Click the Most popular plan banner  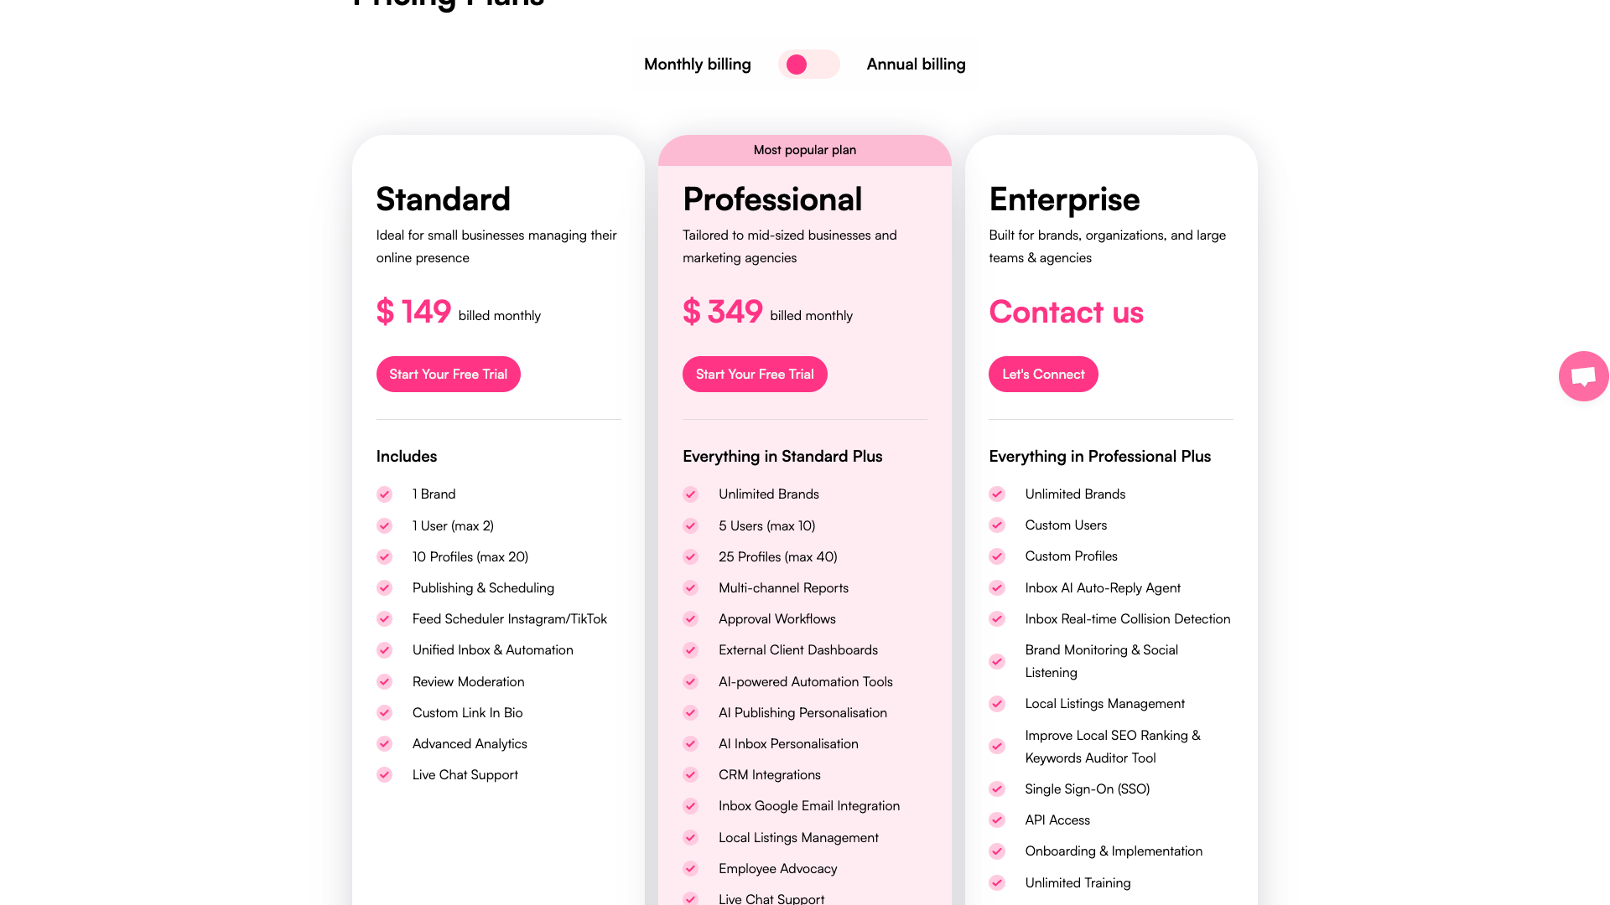(x=804, y=150)
